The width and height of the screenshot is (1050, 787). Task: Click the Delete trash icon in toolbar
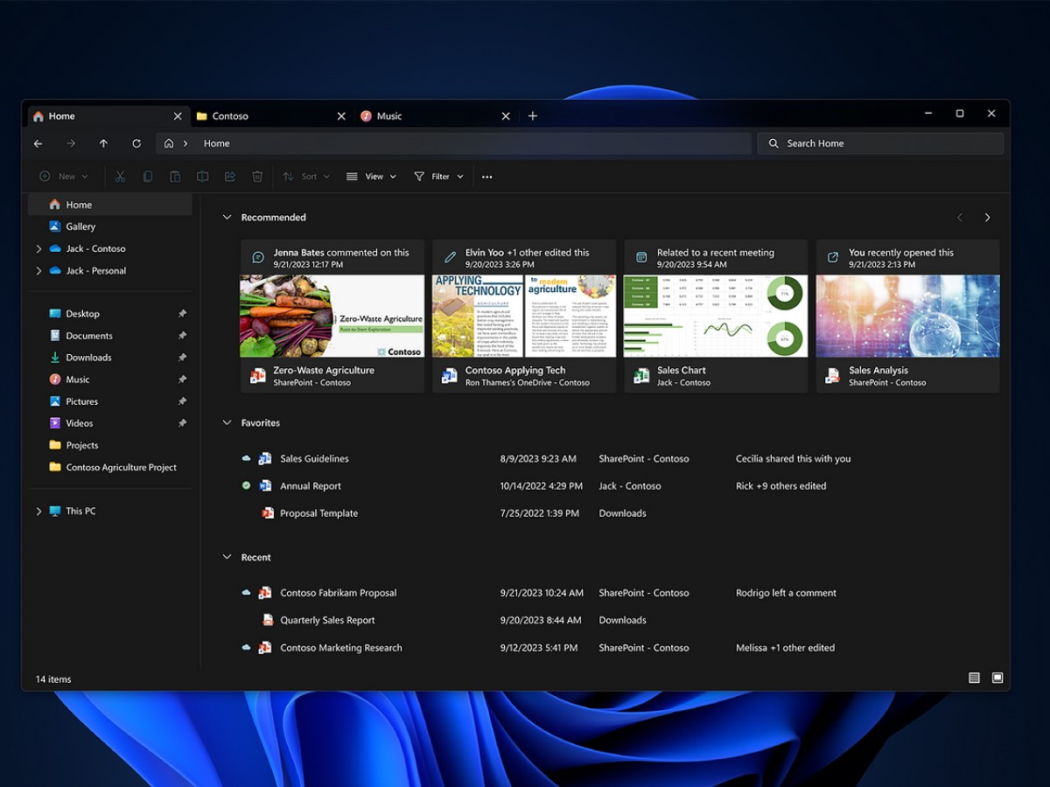[x=257, y=177]
